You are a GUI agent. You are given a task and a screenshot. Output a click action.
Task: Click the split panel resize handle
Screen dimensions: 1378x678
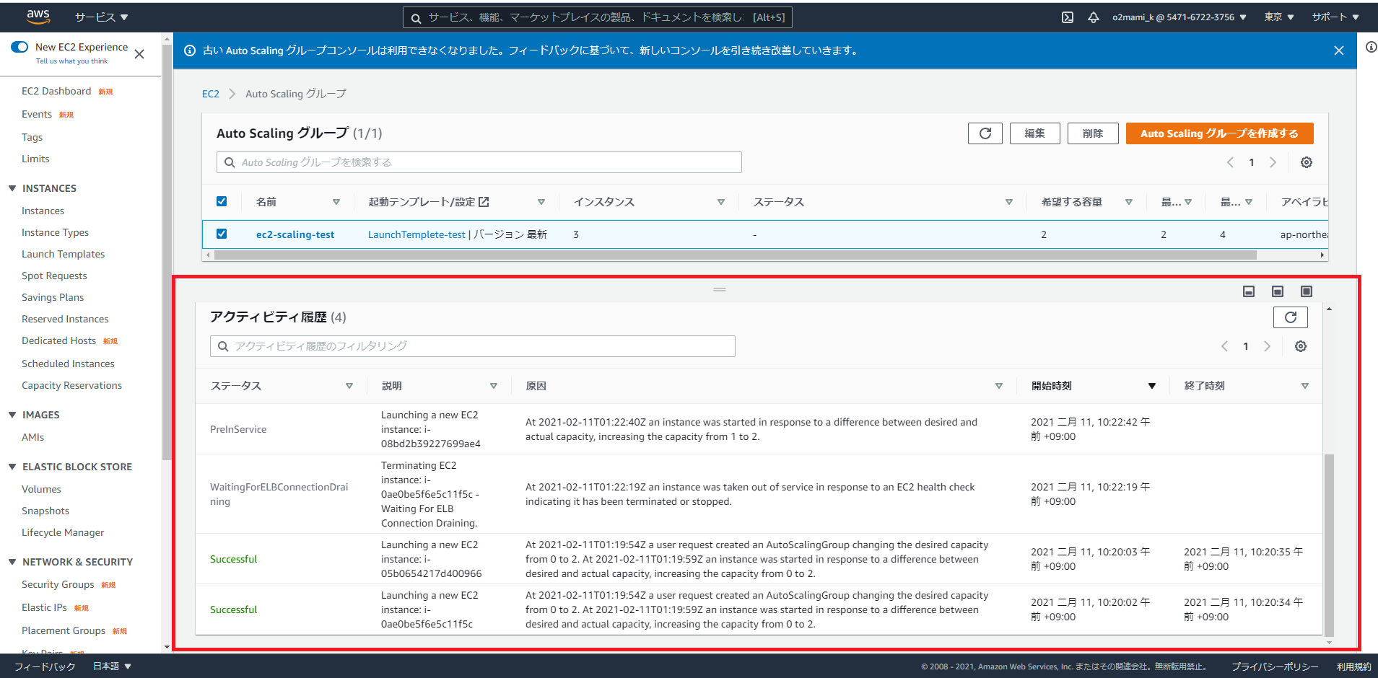tap(719, 290)
